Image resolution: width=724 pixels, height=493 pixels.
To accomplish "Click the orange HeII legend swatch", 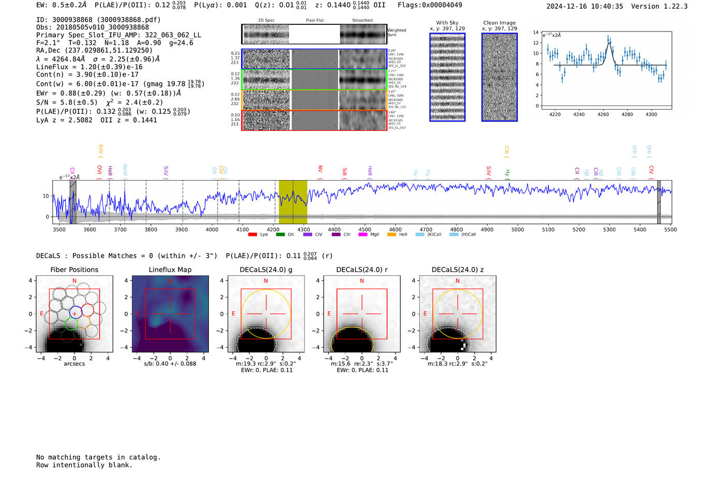I will pyautogui.click(x=391, y=235).
